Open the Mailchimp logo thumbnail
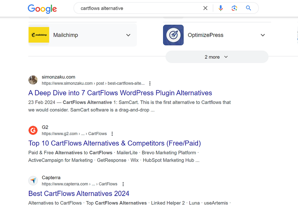This screenshot has width=298, height=206. (x=39, y=35)
